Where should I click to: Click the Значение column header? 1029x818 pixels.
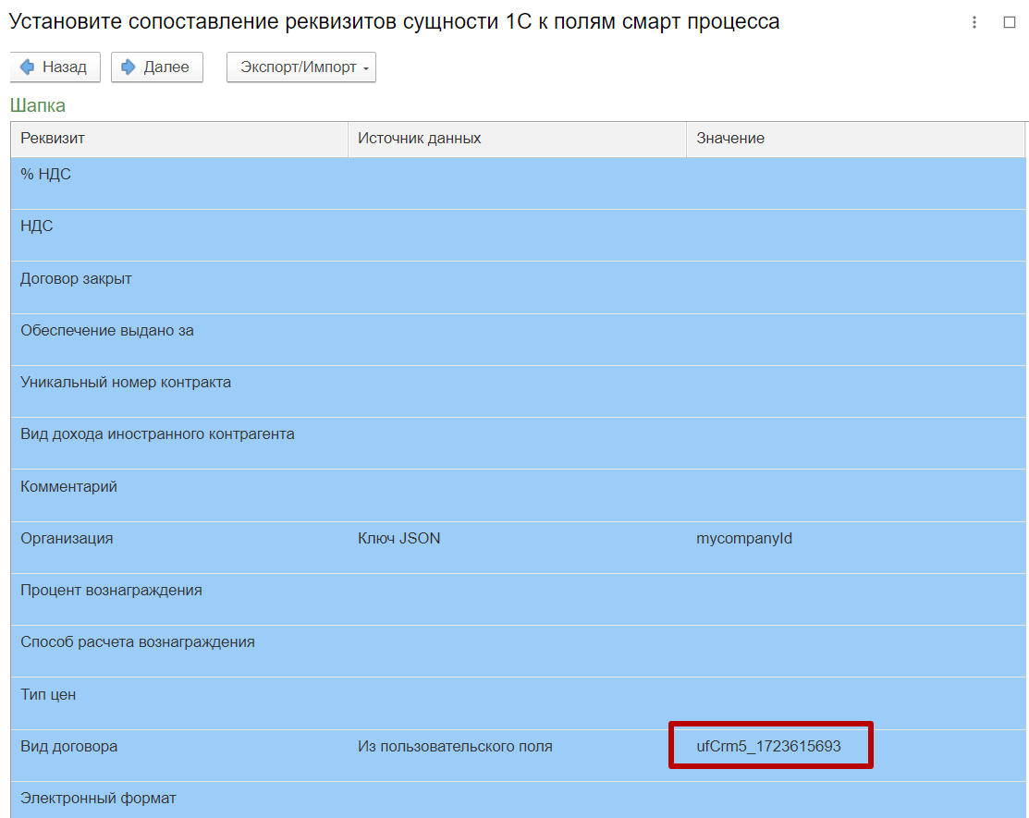click(854, 139)
